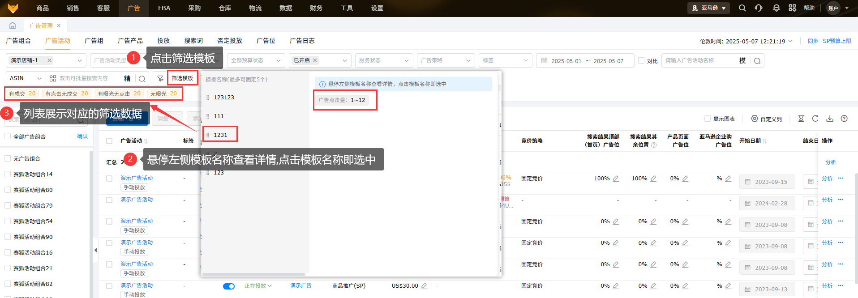Switch to 搜索词 tab
The width and height of the screenshot is (858, 298).
click(x=193, y=41)
